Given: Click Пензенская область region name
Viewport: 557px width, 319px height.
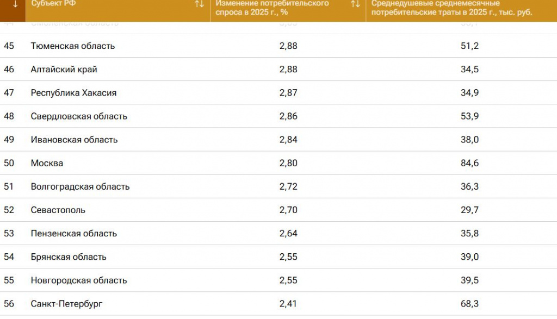Looking at the screenshot, I should coord(74,234).
